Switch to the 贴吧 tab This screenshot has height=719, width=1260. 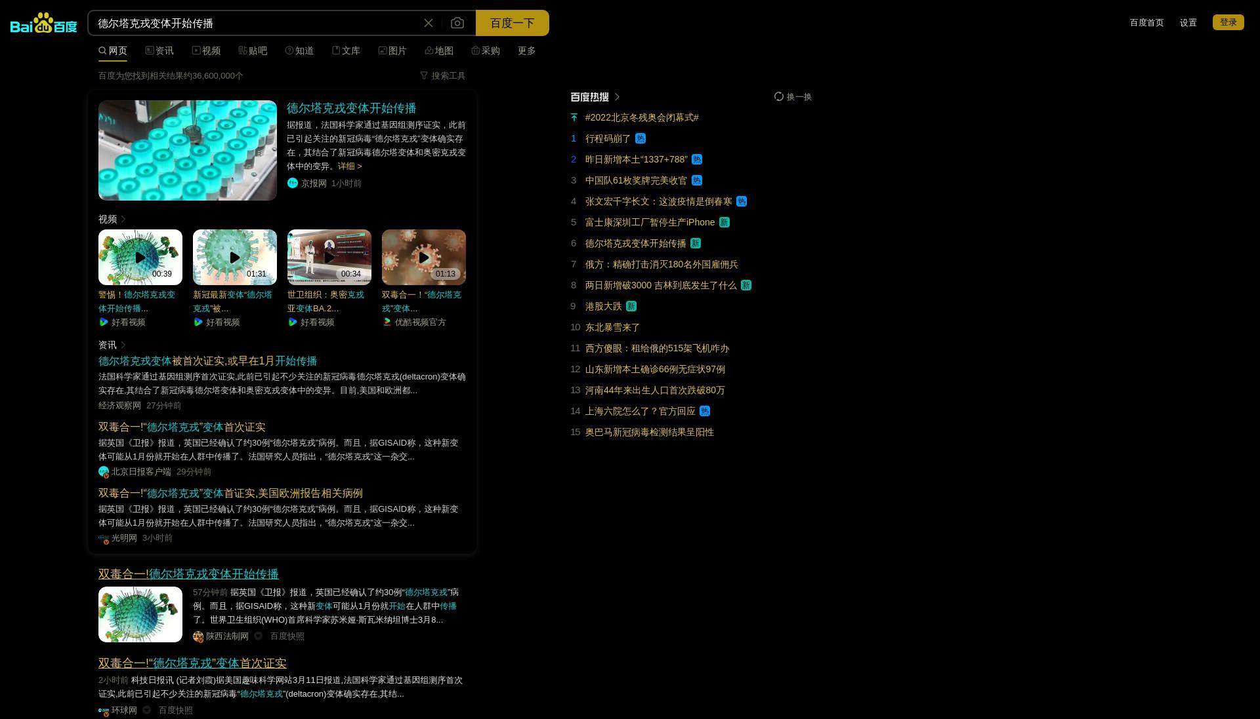[x=253, y=50]
